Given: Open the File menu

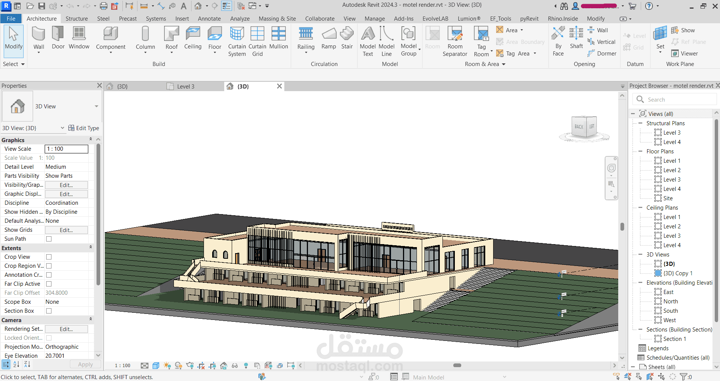Looking at the screenshot, I should click(x=11, y=18).
